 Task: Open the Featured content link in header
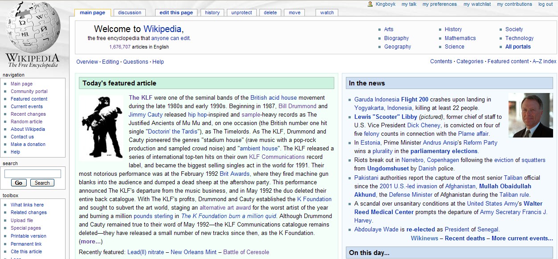pyautogui.click(x=508, y=61)
